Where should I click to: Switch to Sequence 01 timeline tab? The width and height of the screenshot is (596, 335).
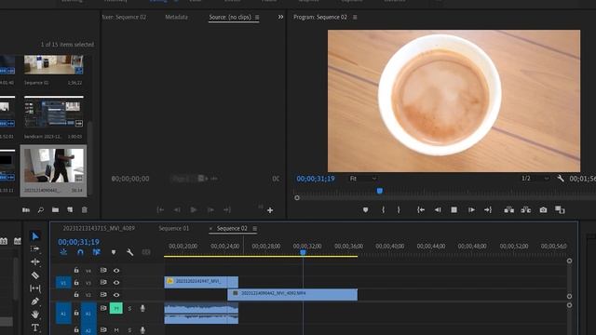tap(174, 228)
